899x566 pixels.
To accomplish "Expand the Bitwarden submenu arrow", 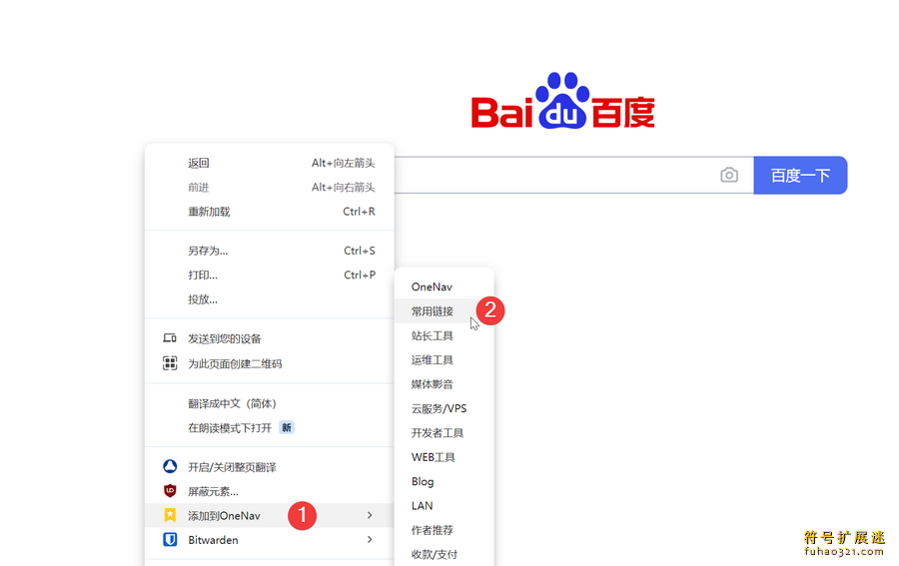I will (x=370, y=540).
